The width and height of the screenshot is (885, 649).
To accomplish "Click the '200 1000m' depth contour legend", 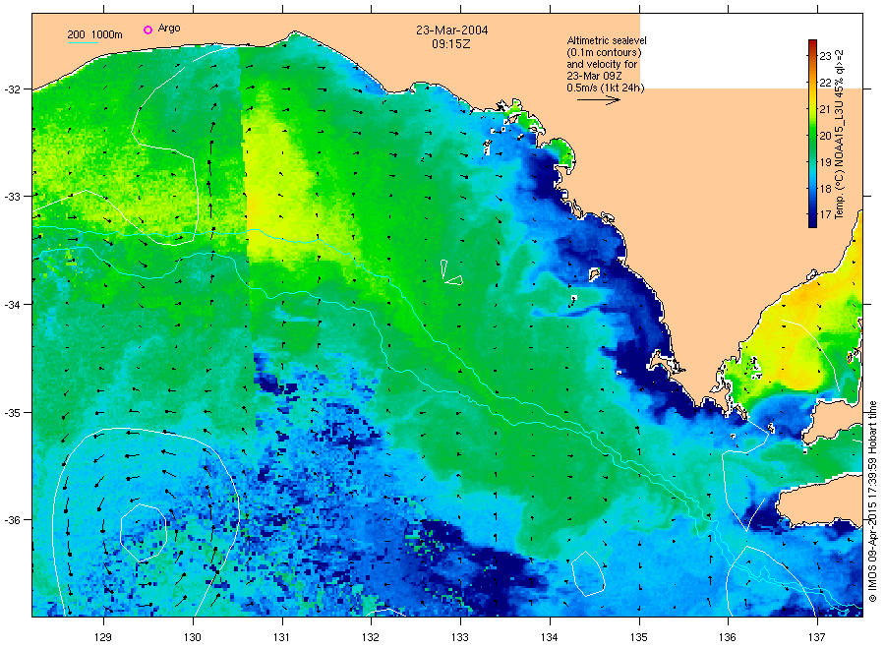I will point(94,34).
